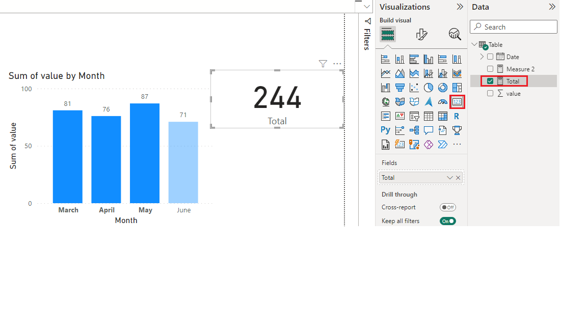Tick the Date field checkbox
The image size is (587, 330).
click(x=490, y=57)
